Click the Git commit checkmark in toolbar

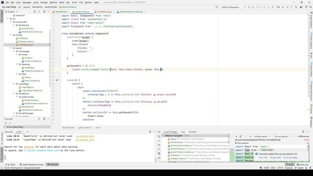[x=287, y=7]
